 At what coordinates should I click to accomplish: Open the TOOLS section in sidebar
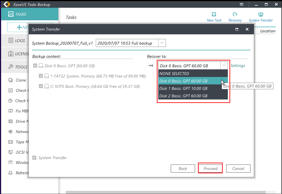point(15,67)
